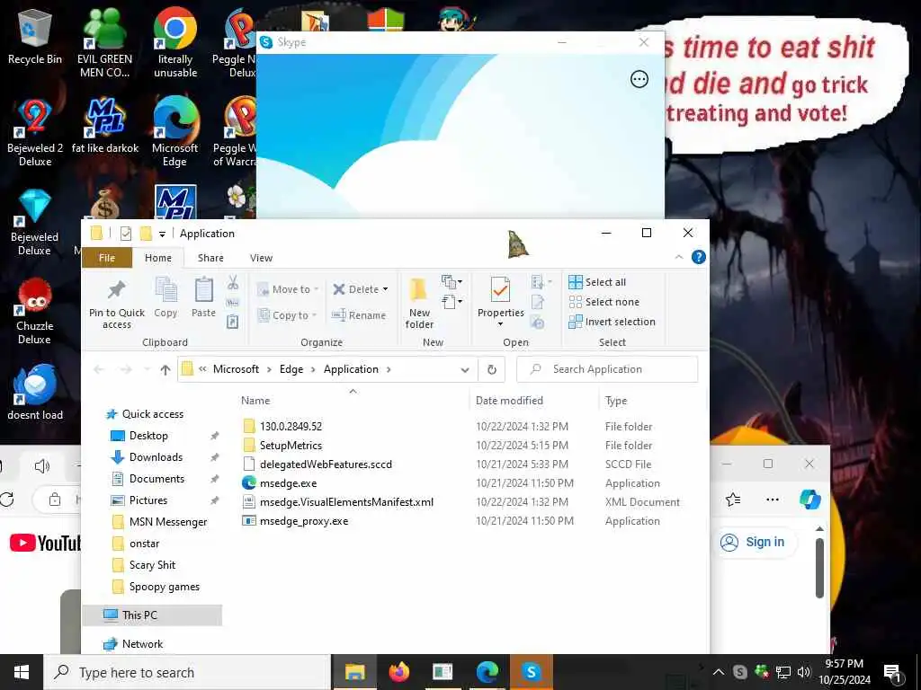Click the Copy icon in Clipboard group
The width and height of the screenshot is (921, 690).
point(165,297)
